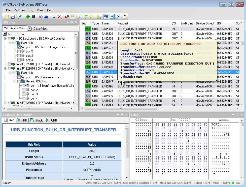Pin the USB View panel
The height and width of the screenshot is (187, 246).
click(72, 22)
